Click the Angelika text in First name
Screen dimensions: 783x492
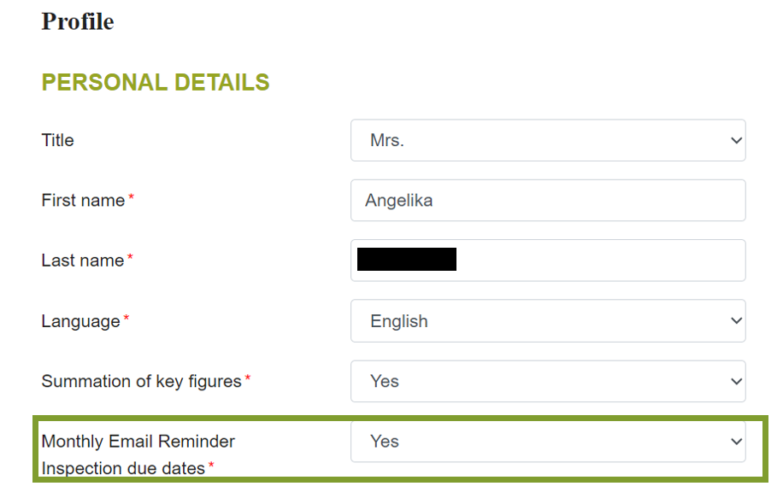(398, 201)
